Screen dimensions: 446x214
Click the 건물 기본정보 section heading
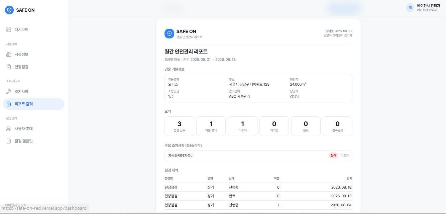[175, 69]
